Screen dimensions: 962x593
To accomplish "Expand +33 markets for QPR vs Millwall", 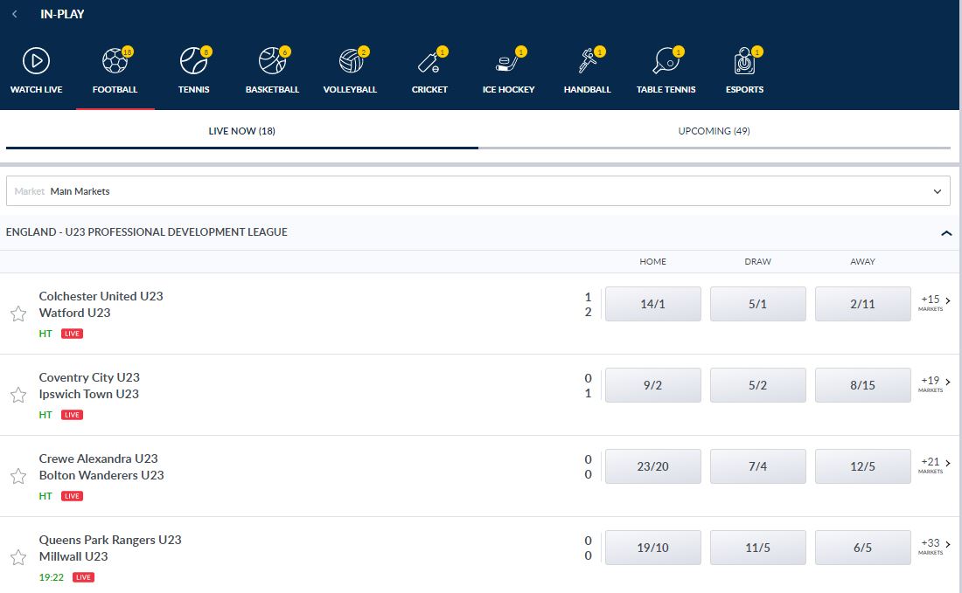I will point(935,547).
